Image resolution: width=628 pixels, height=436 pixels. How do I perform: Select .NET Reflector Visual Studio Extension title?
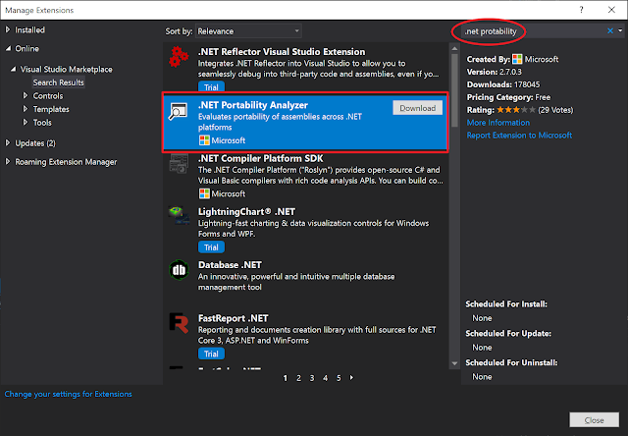[x=282, y=52]
